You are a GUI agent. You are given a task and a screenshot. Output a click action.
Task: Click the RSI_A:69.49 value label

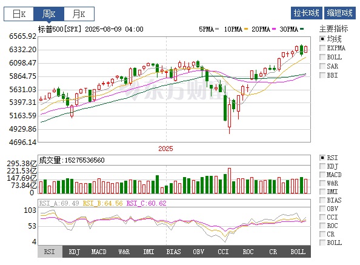point(59,203)
